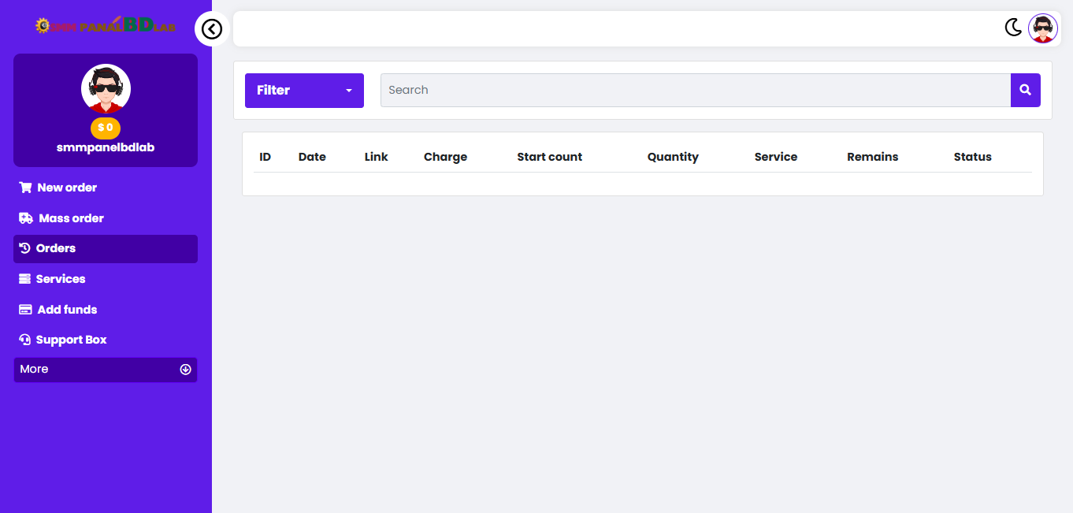Screen dimensions: 1073x513
Task: Click the SMM Panel BD Lab logo
Action: [x=106, y=25]
